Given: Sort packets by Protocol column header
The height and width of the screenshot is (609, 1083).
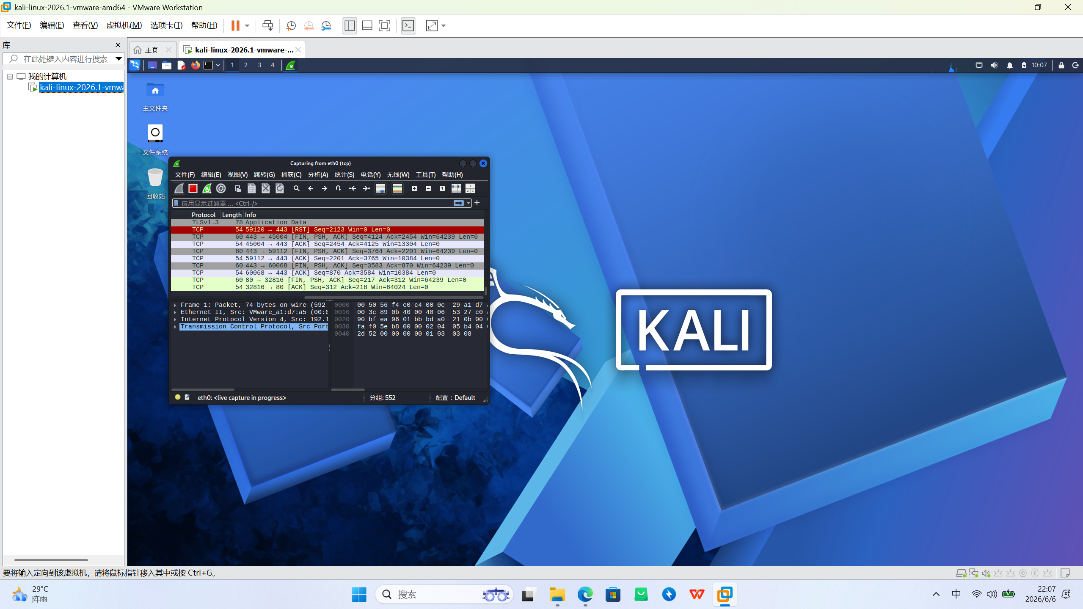Looking at the screenshot, I should click(x=204, y=215).
